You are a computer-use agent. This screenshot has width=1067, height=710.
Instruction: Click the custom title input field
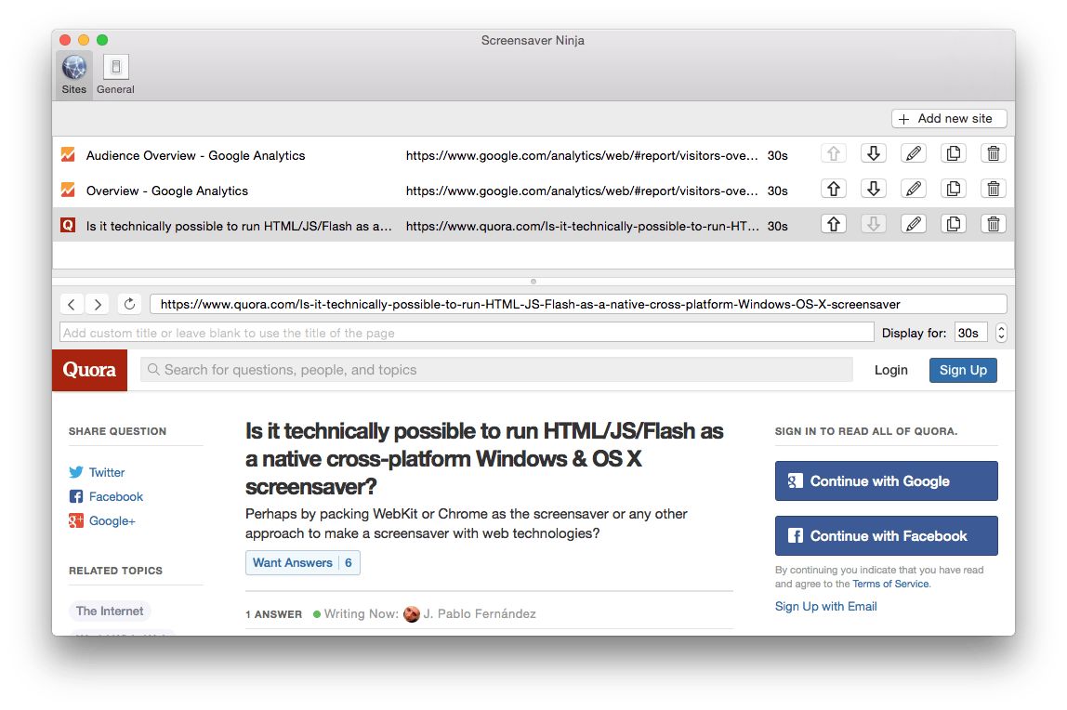coord(467,333)
